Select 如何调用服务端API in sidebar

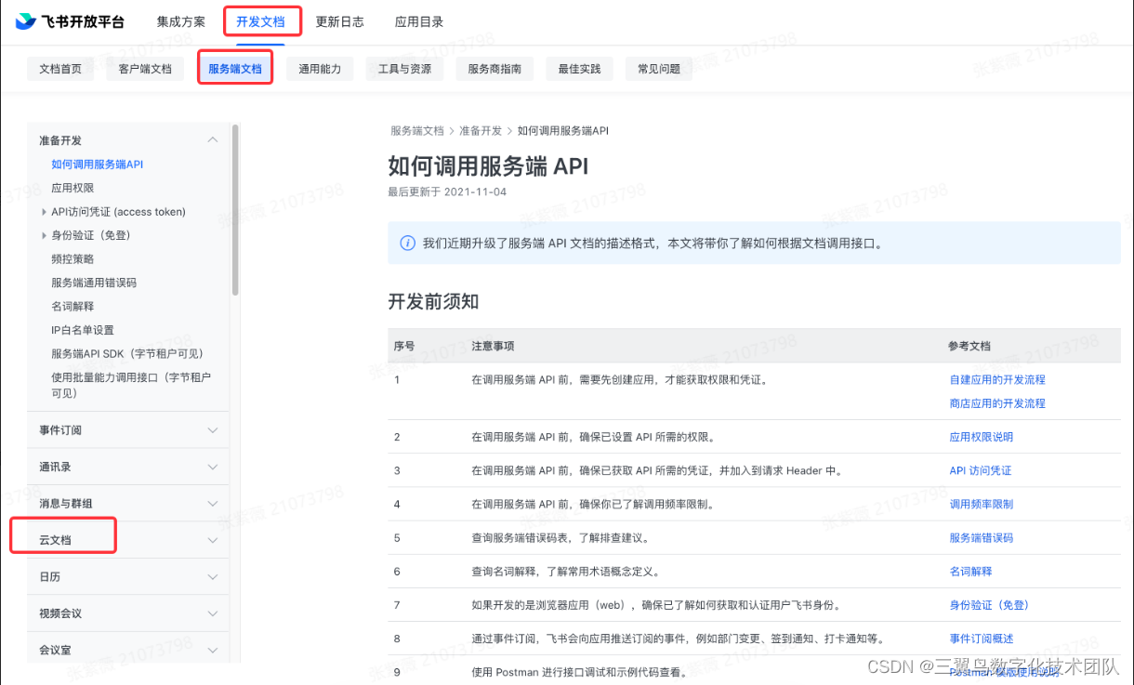(x=98, y=165)
